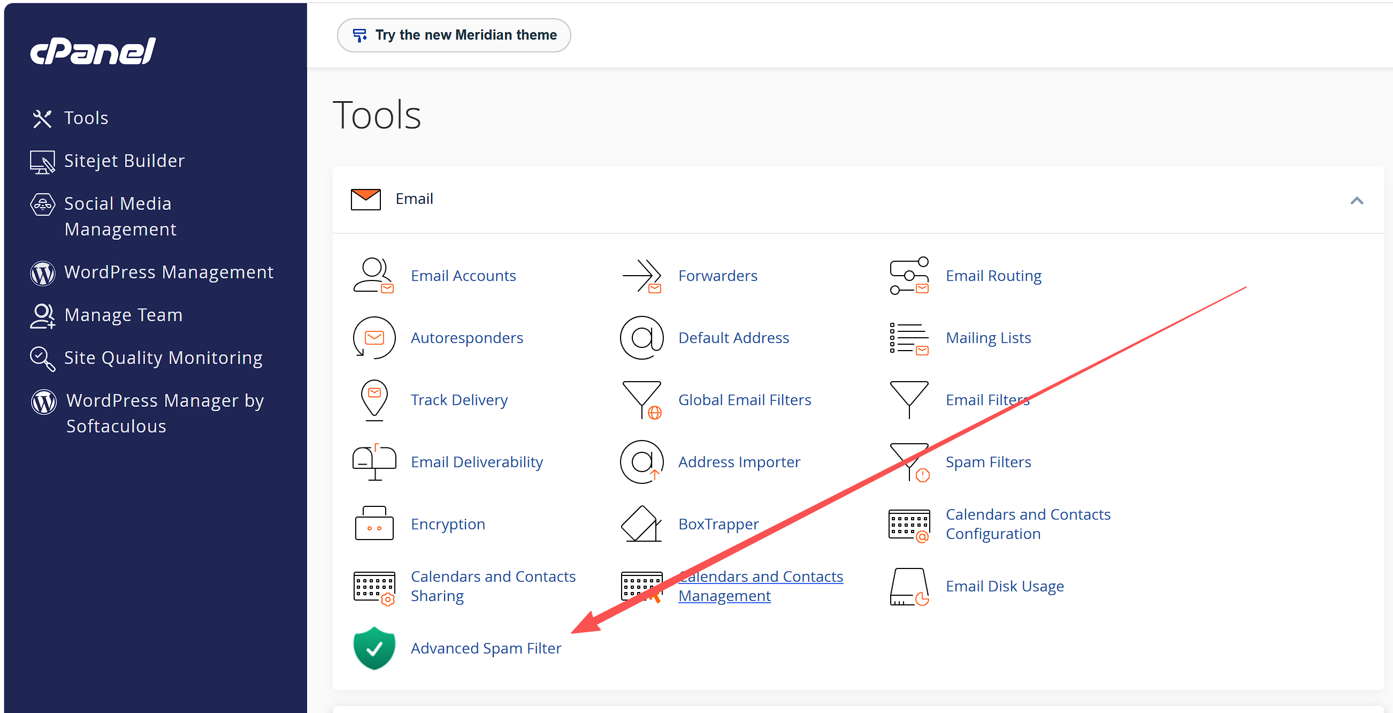Click the Default Address at-sign icon
1393x713 pixels.
[x=642, y=338]
